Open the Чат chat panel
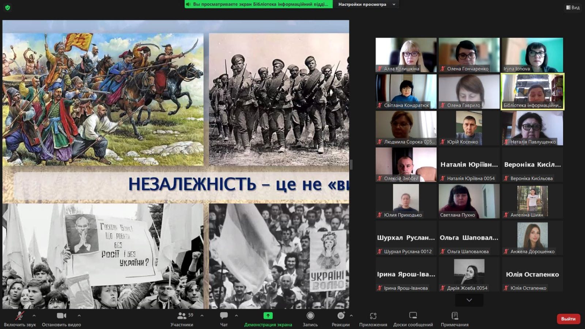585x329 pixels. click(x=224, y=319)
